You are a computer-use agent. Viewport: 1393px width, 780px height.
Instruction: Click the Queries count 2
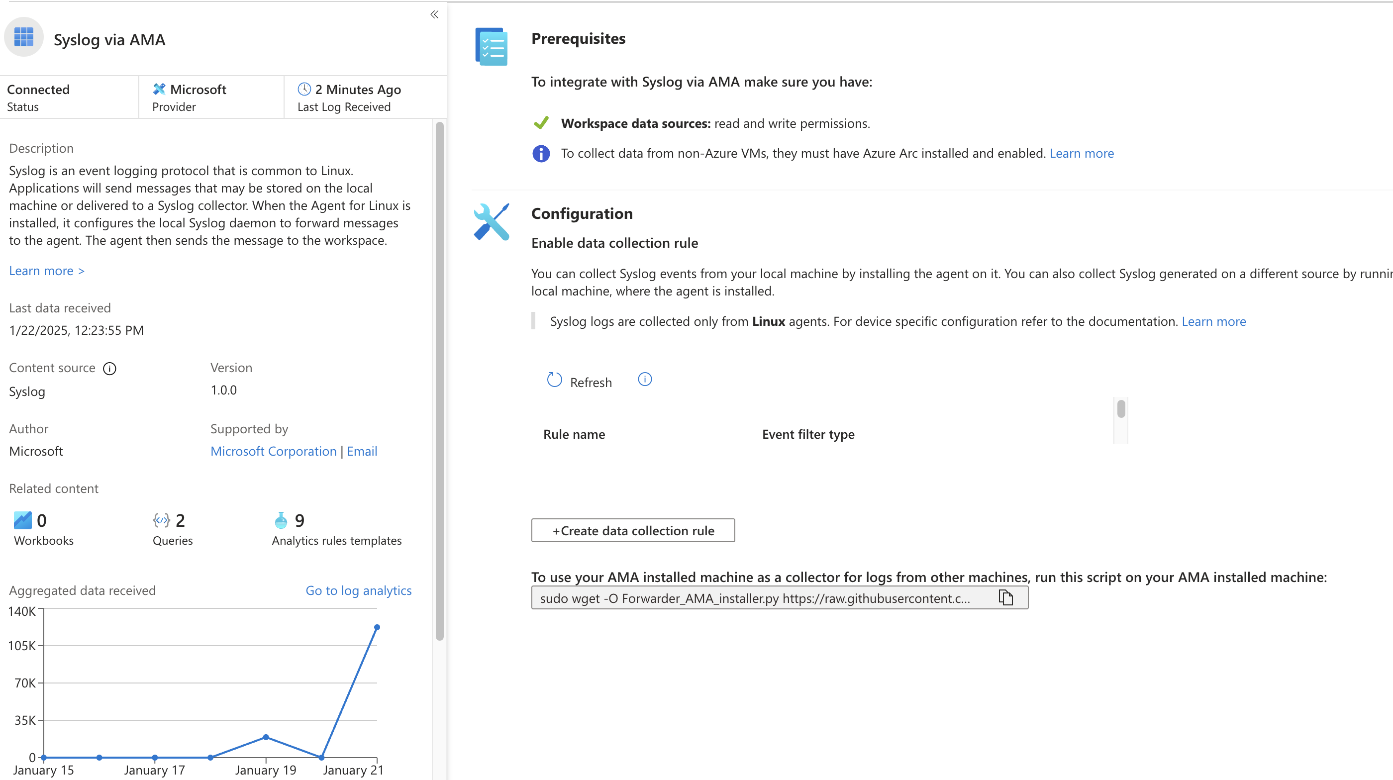180,520
